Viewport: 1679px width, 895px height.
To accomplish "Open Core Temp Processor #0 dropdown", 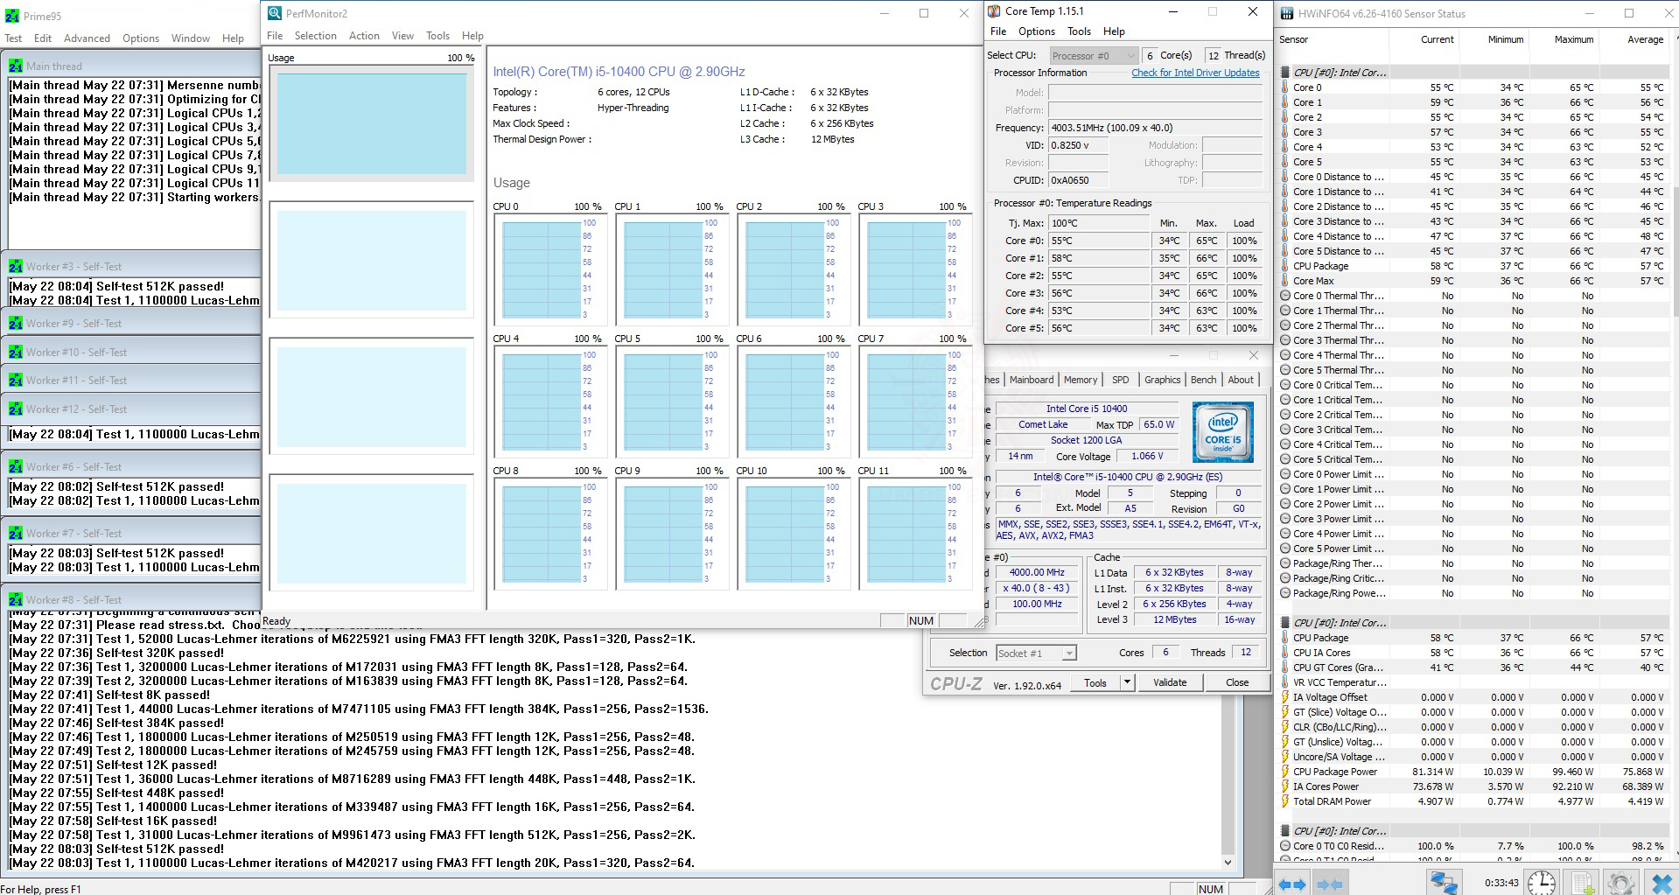I will tap(1094, 55).
